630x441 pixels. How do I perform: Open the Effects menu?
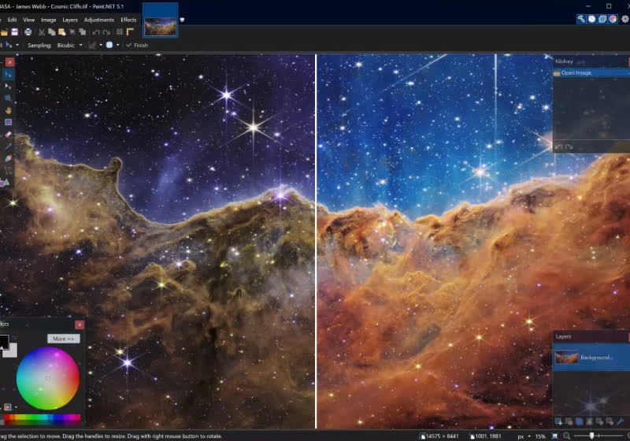128,20
